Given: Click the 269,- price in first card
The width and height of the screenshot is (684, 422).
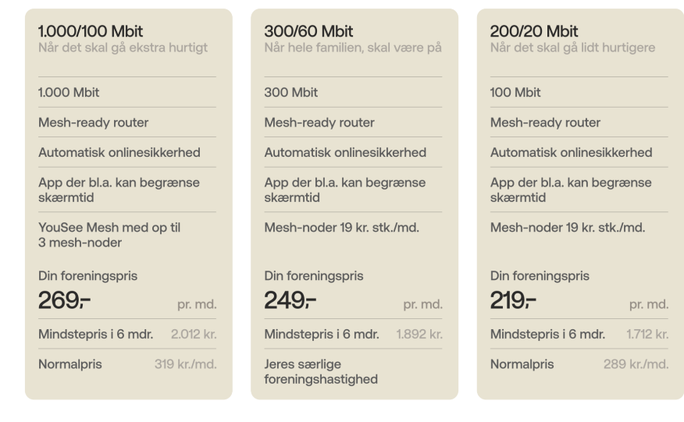Looking at the screenshot, I should pos(64,300).
